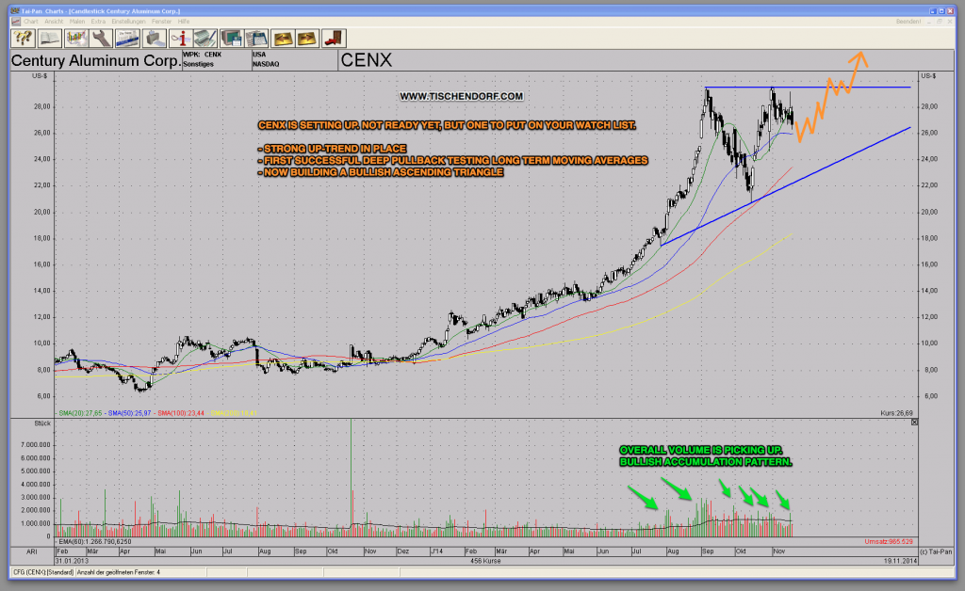Image resolution: width=965 pixels, height=591 pixels.
Task: Open the Malen menu
Action: click(x=77, y=21)
